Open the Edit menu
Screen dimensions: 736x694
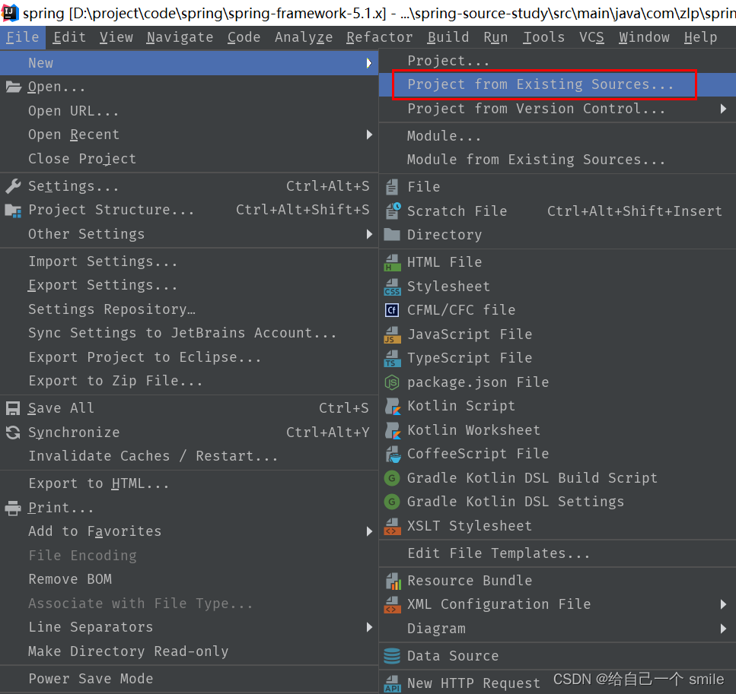pyautogui.click(x=69, y=37)
